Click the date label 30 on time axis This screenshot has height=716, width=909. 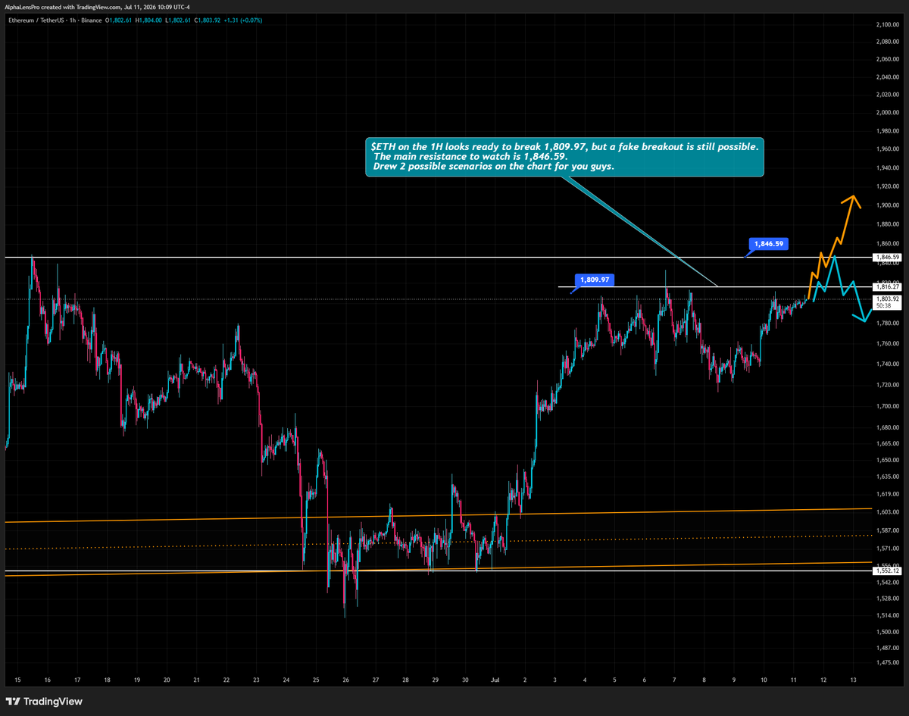465,680
